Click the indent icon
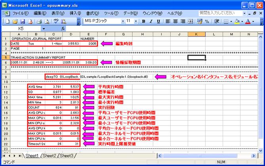 217,21
